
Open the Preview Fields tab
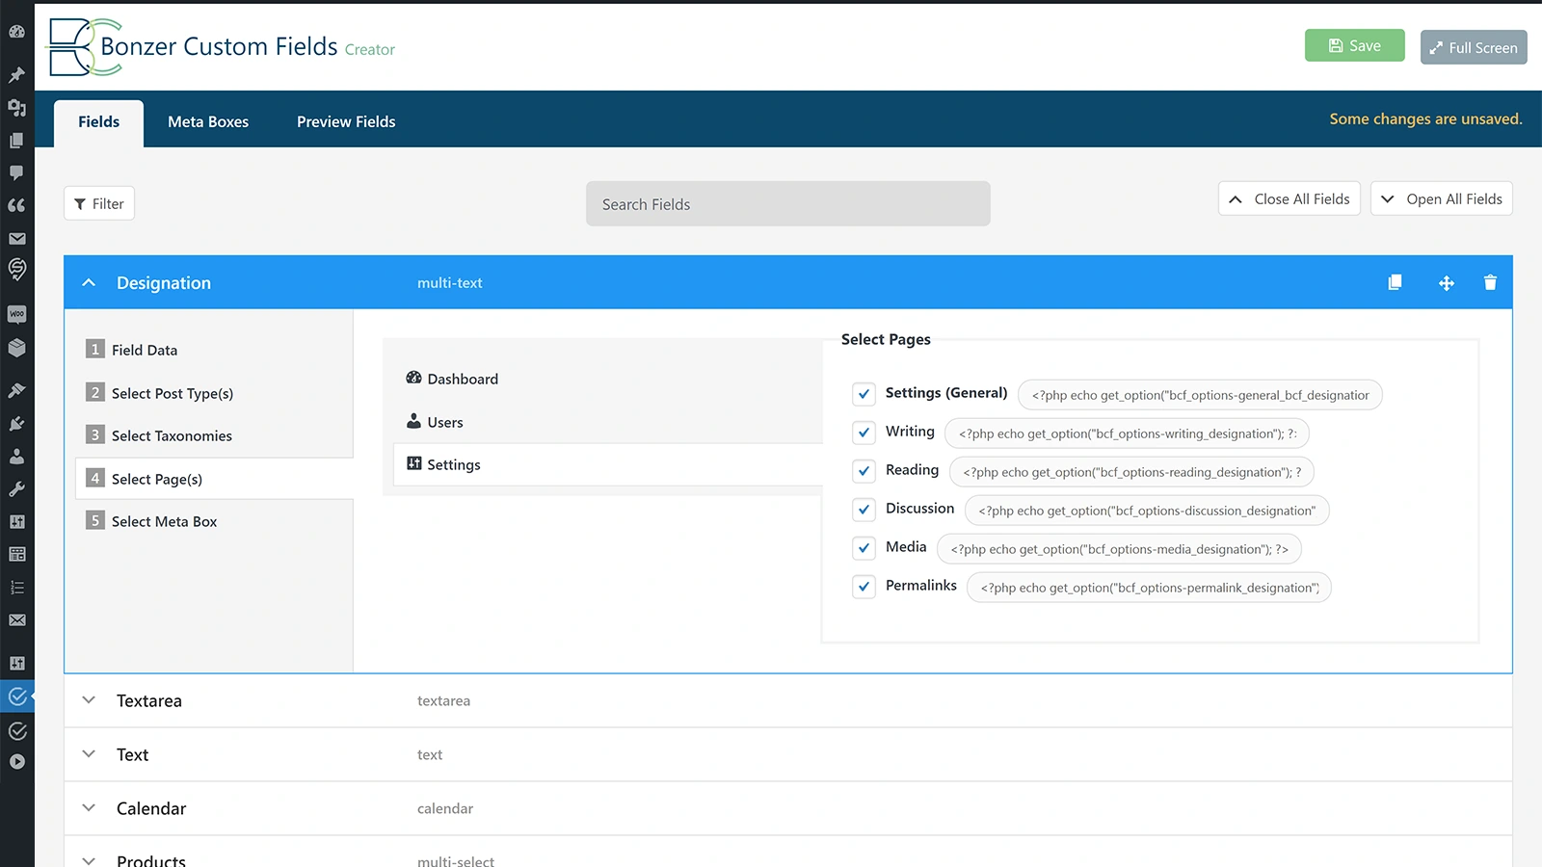tap(346, 121)
